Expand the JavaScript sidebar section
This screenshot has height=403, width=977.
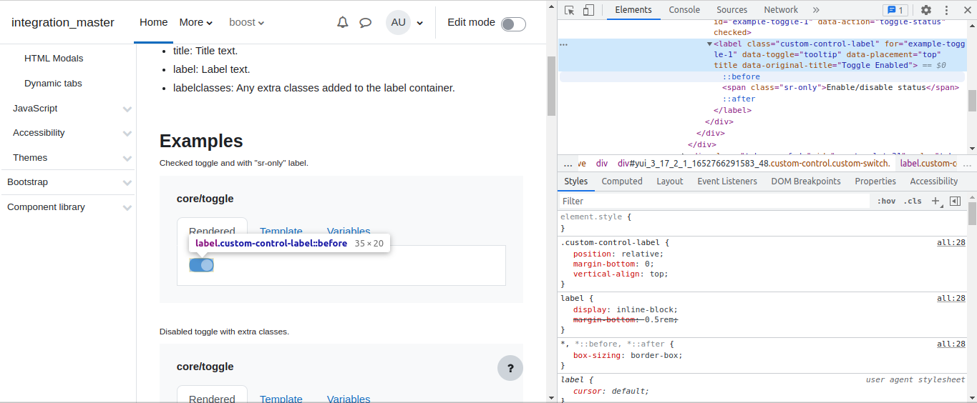coord(127,109)
